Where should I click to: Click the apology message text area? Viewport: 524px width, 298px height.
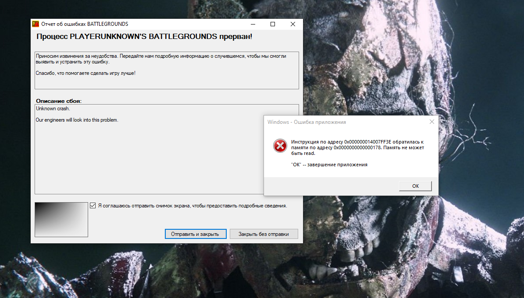pos(167,70)
